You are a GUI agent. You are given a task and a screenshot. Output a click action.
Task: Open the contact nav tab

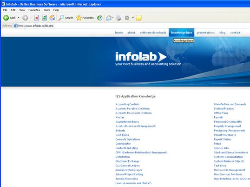point(235,33)
